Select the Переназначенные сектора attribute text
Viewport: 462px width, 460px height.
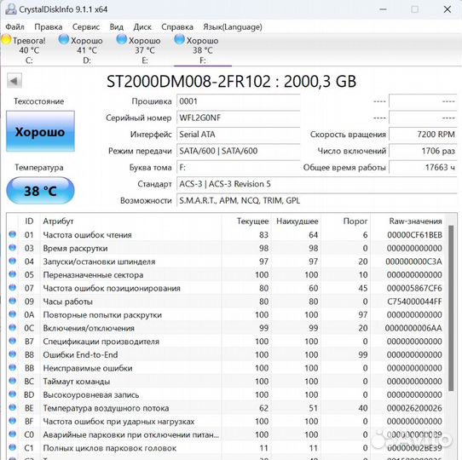pyautogui.click(x=93, y=275)
